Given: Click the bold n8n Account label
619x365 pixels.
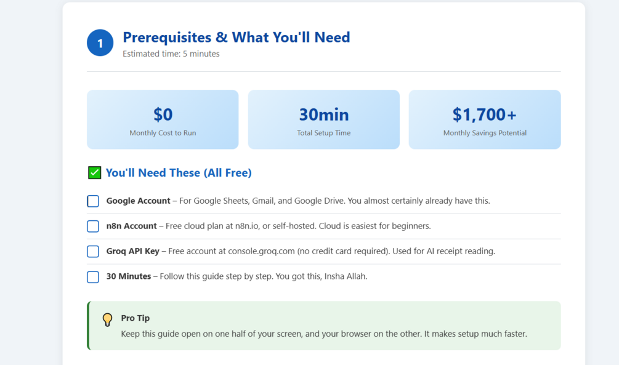Looking at the screenshot, I should pos(131,226).
